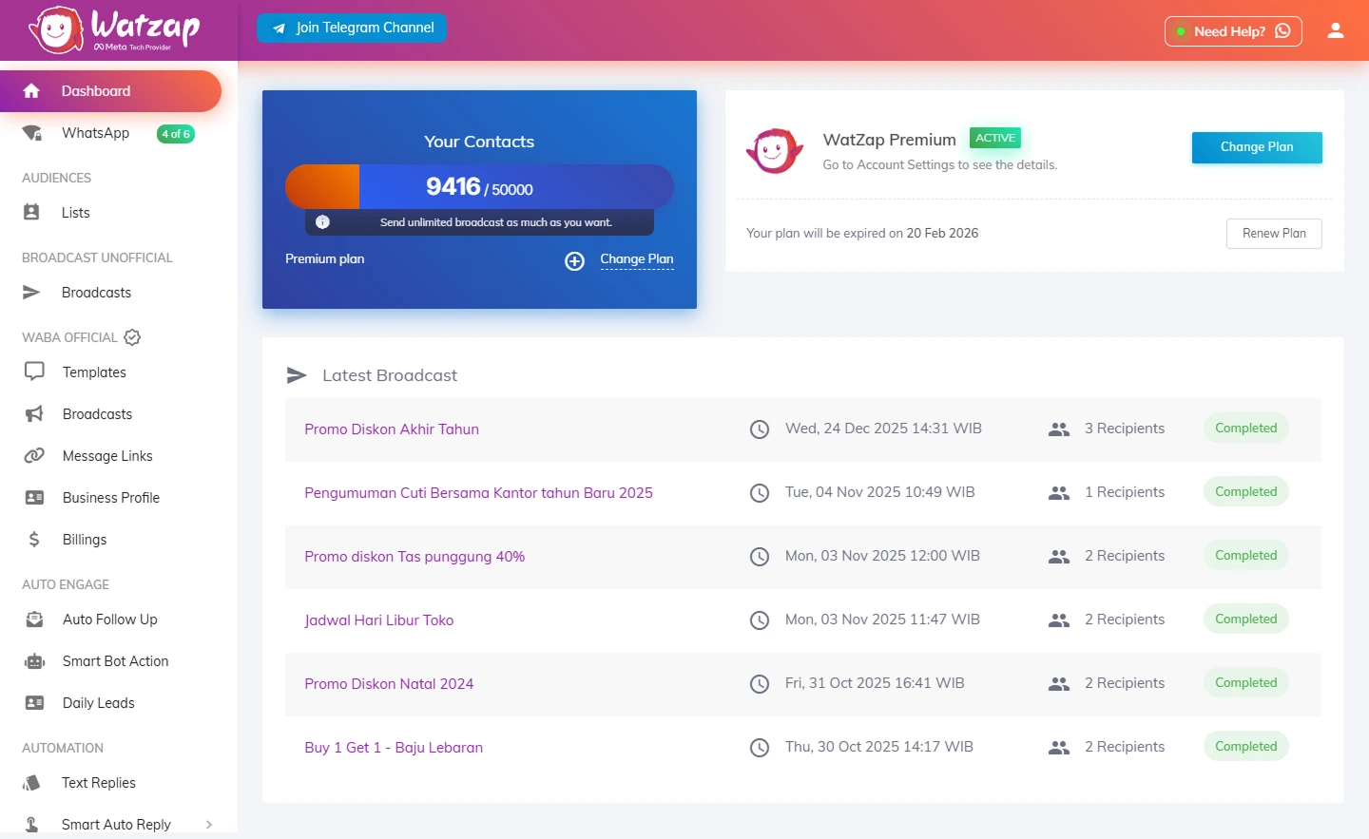
Task: Click the WABA Official verified badge icon
Action: pos(132,337)
